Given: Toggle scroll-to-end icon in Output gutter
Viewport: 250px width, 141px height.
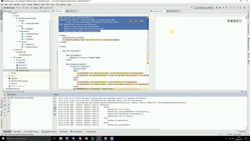Looking at the screenshot, I should click(55, 108).
